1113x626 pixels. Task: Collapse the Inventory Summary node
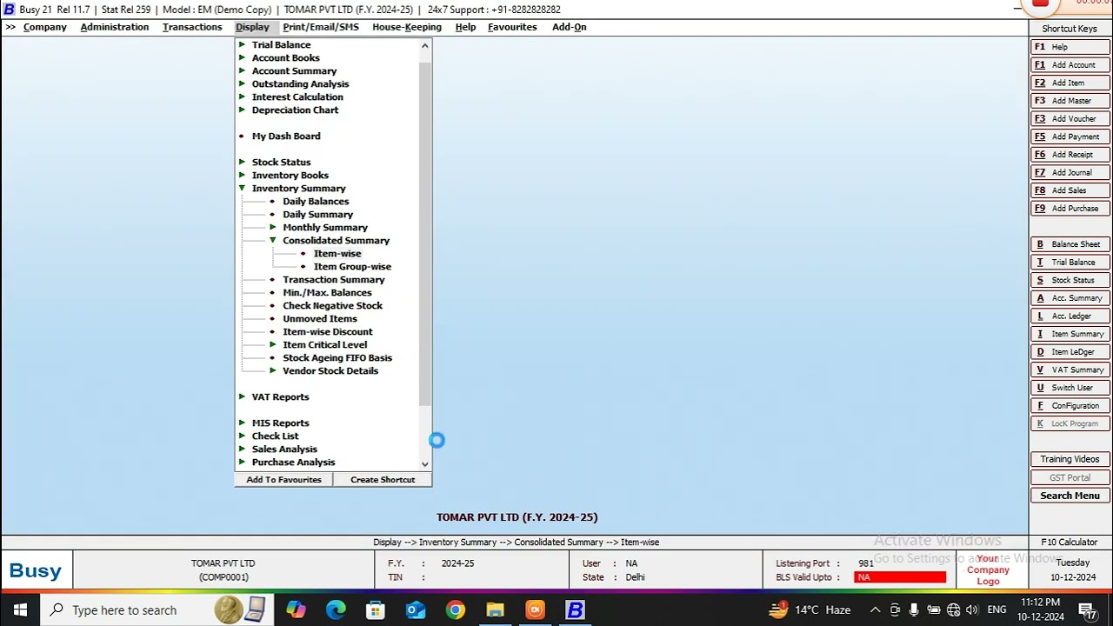click(x=242, y=188)
